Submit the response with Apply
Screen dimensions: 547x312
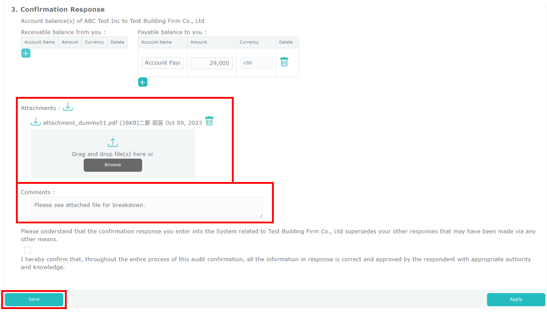(516, 300)
